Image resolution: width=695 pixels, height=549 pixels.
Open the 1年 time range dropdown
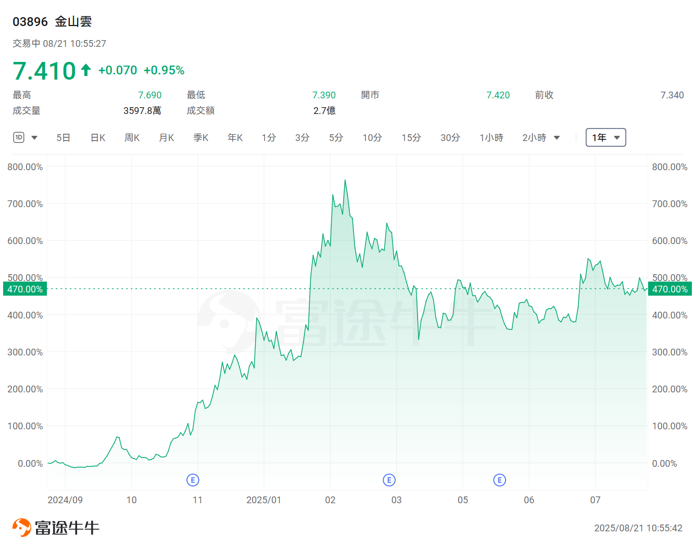click(x=605, y=137)
